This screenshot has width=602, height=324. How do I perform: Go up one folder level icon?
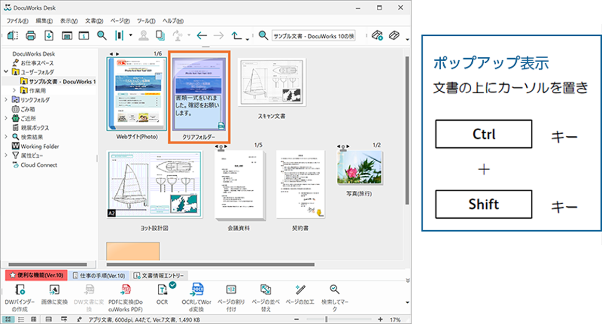pyautogui.click(x=237, y=36)
